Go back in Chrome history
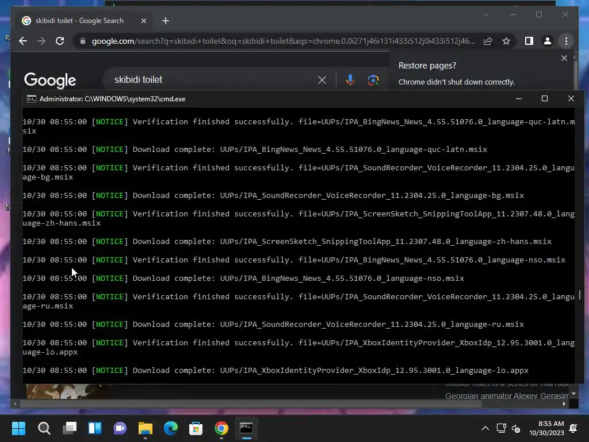589x442 pixels. coord(23,41)
